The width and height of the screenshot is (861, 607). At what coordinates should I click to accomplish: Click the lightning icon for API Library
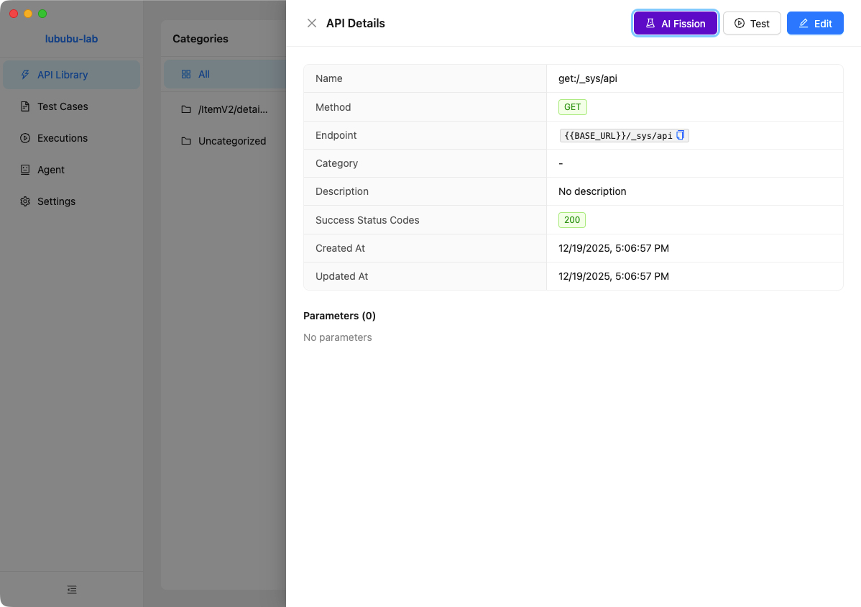click(25, 75)
